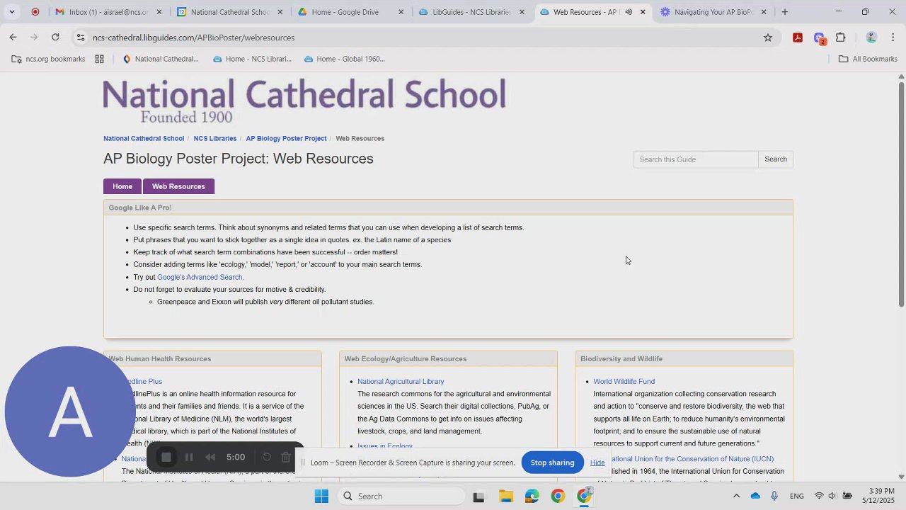Open ncs.org bookmarks folder

(x=48, y=59)
